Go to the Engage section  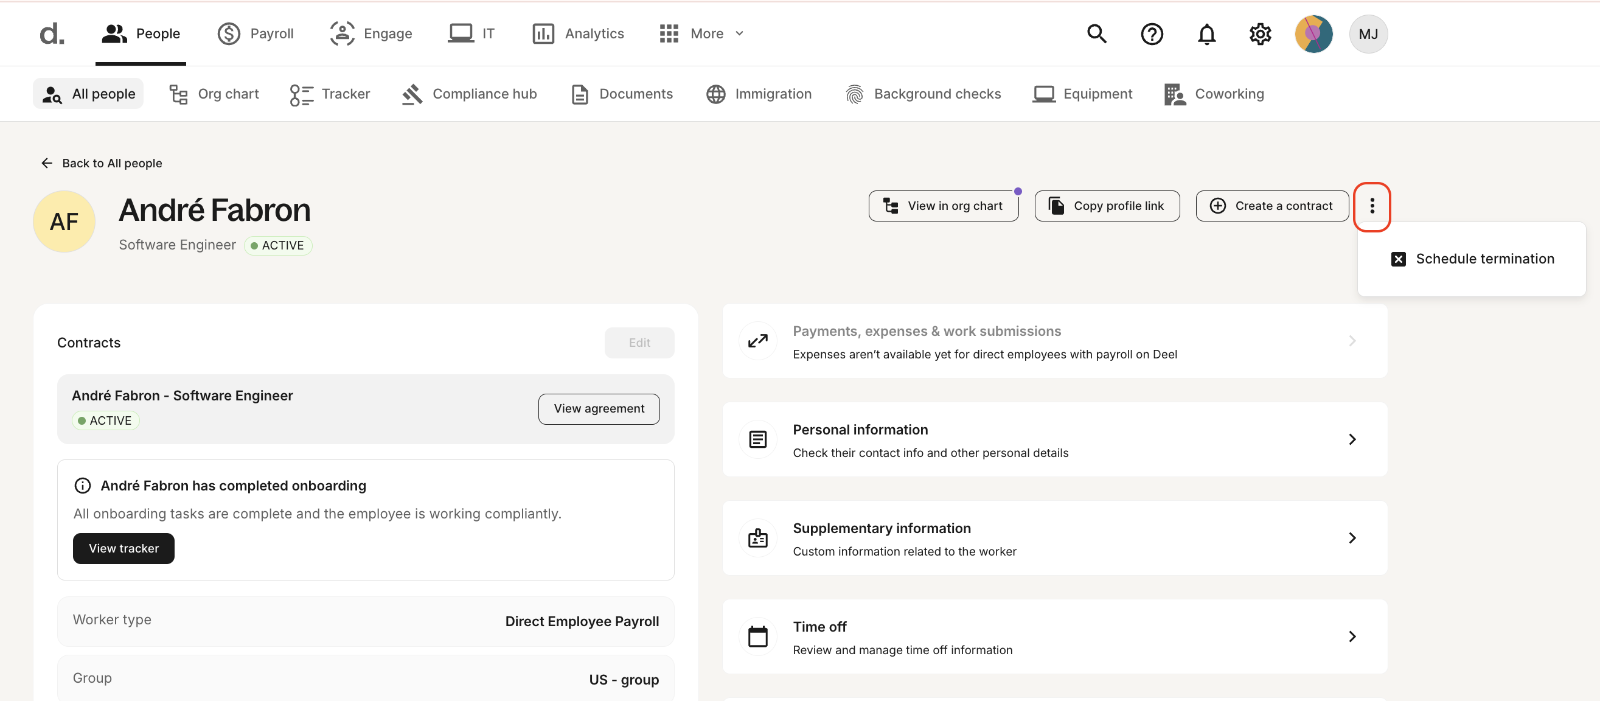point(371,33)
